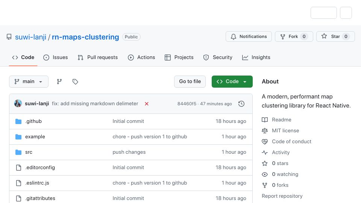Open the main branch dropdown
This screenshot has width=361, height=203.
(29, 82)
